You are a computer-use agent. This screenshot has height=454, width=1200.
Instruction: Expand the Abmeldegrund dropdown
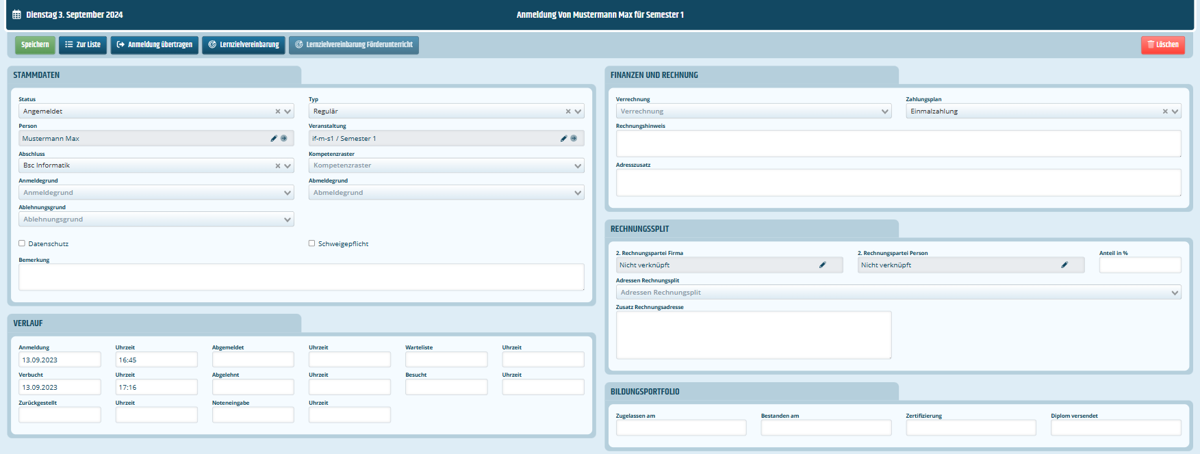point(446,193)
